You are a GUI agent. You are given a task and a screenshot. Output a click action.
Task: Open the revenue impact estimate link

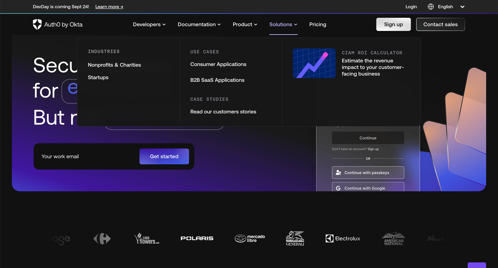(x=373, y=67)
